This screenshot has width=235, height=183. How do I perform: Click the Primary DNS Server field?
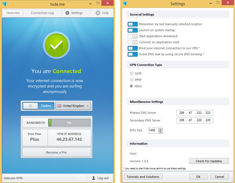(195, 113)
